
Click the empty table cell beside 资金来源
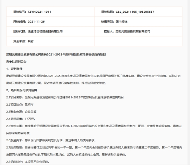[x=138, y=41]
